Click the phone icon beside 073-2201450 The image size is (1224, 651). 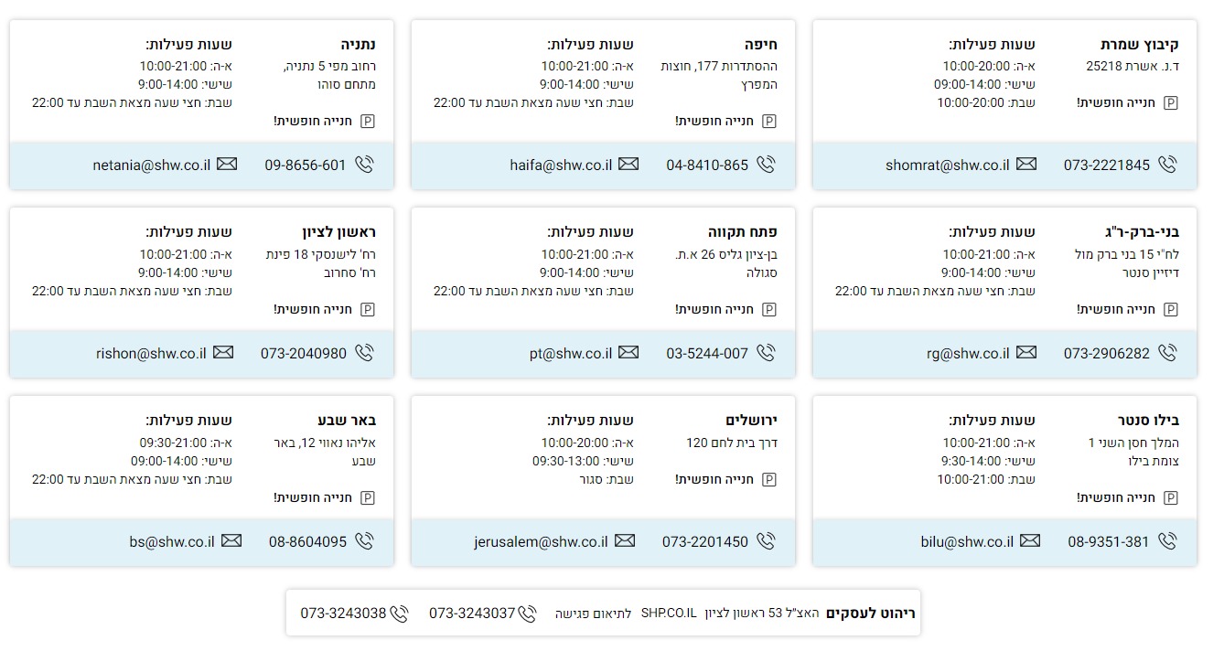[766, 541]
